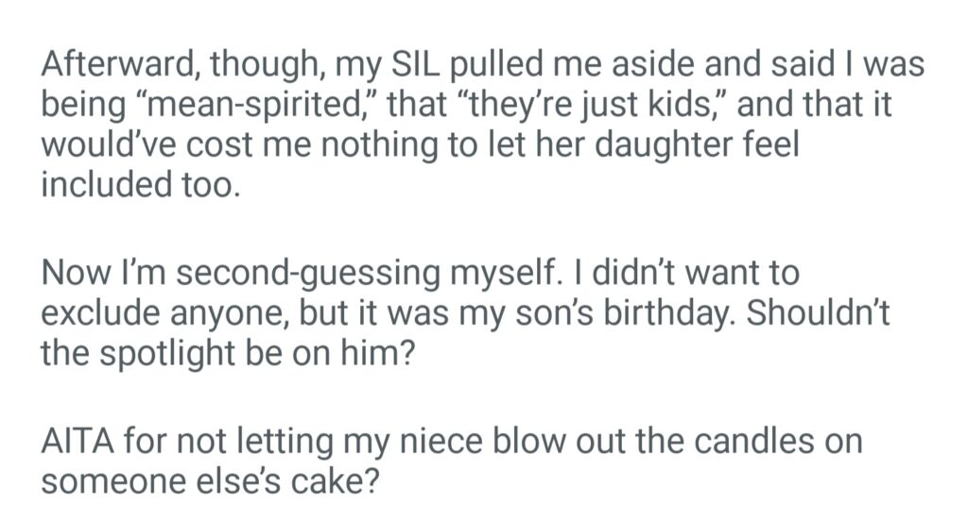Screen dimensions: 968x521
Task: Click the phrase "included too."
Action: (135, 183)
